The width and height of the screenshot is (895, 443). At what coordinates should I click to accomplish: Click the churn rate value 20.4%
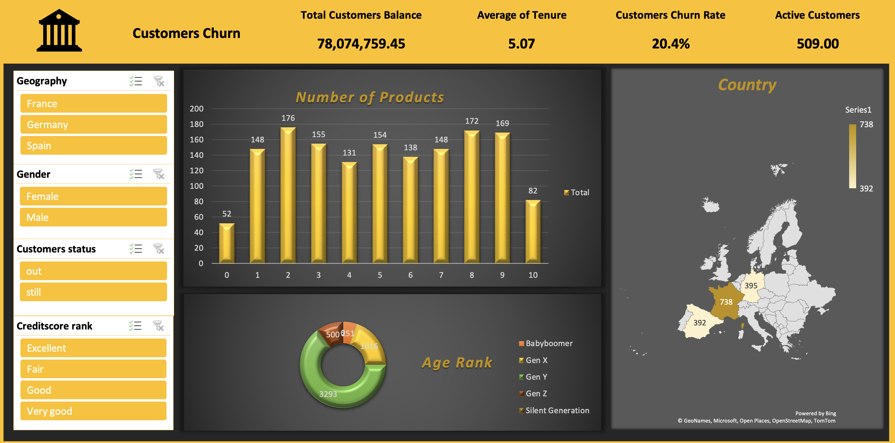tap(671, 44)
